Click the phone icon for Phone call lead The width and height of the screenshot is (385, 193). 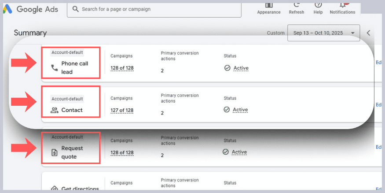pos(55,68)
